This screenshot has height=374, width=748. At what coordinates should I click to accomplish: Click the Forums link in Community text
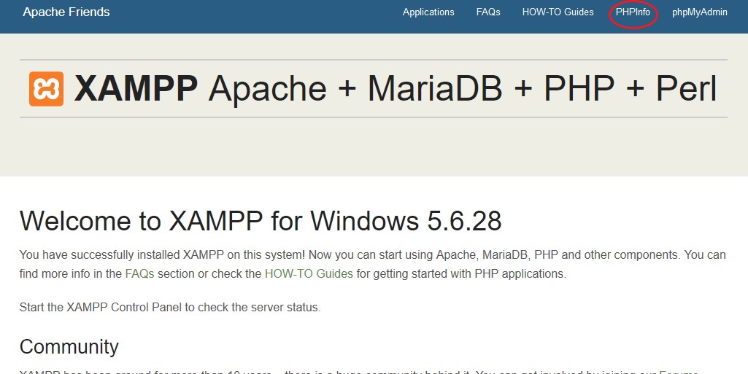(x=679, y=372)
